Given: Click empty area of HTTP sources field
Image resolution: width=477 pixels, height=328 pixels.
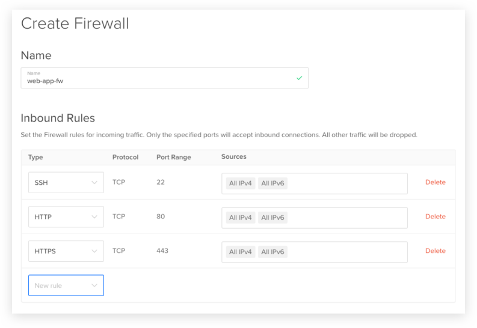Looking at the screenshot, I should [x=347, y=218].
